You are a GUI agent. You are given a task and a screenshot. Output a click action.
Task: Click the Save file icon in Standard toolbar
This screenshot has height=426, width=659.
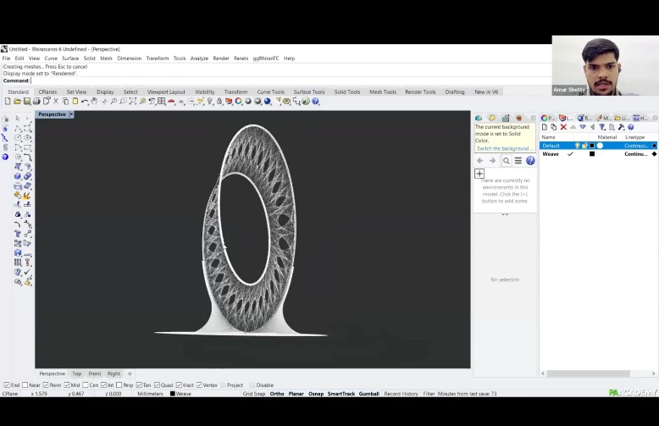(27, 102)
